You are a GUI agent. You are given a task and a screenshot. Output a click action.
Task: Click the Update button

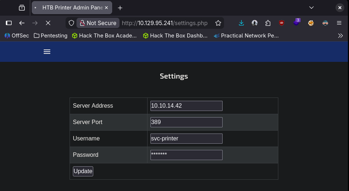83,171
